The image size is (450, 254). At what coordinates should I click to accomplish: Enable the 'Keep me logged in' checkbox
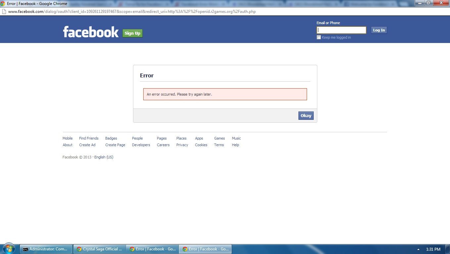(319, 37)
